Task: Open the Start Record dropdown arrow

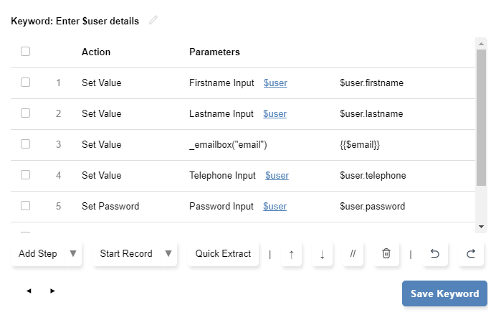Action: [168, 254]
